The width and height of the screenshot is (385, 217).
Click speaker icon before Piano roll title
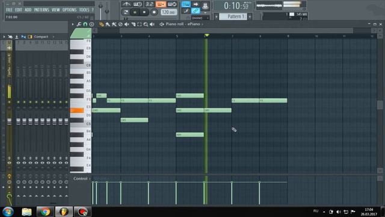[162, 24]
